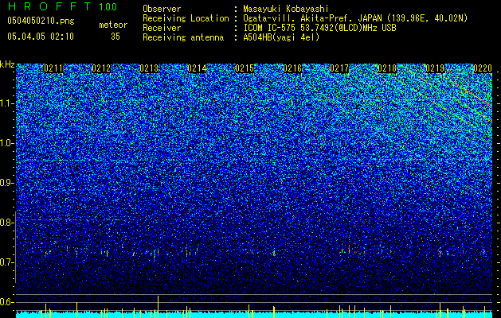This screenshot has height=318, width=501.
Task: Click the "Receiving antenna" label
Action: (x=183, y=37)
